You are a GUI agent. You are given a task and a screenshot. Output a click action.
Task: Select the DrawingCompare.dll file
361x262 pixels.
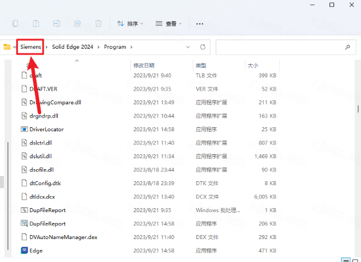pos(55,102)
